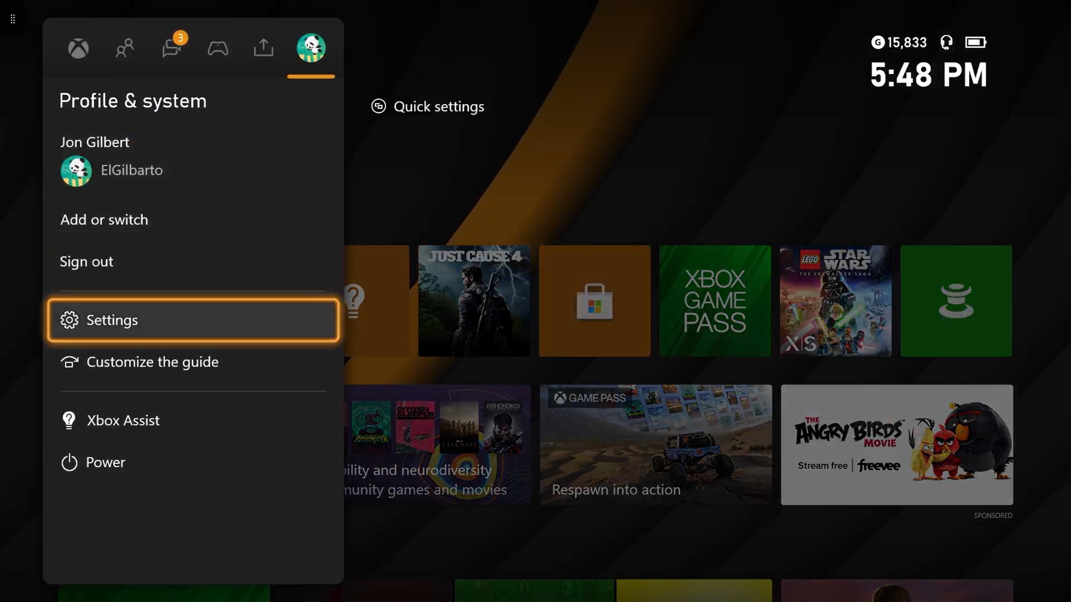Expand Add or switch accounts

(x=104, y=219)
